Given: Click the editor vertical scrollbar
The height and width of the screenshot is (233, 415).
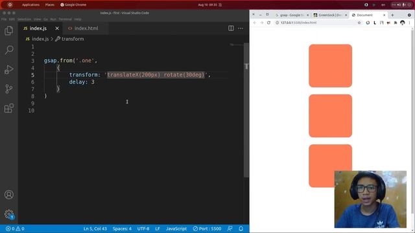Looking at the screenshot, I should pyautogui.click(x=246, y=109).
